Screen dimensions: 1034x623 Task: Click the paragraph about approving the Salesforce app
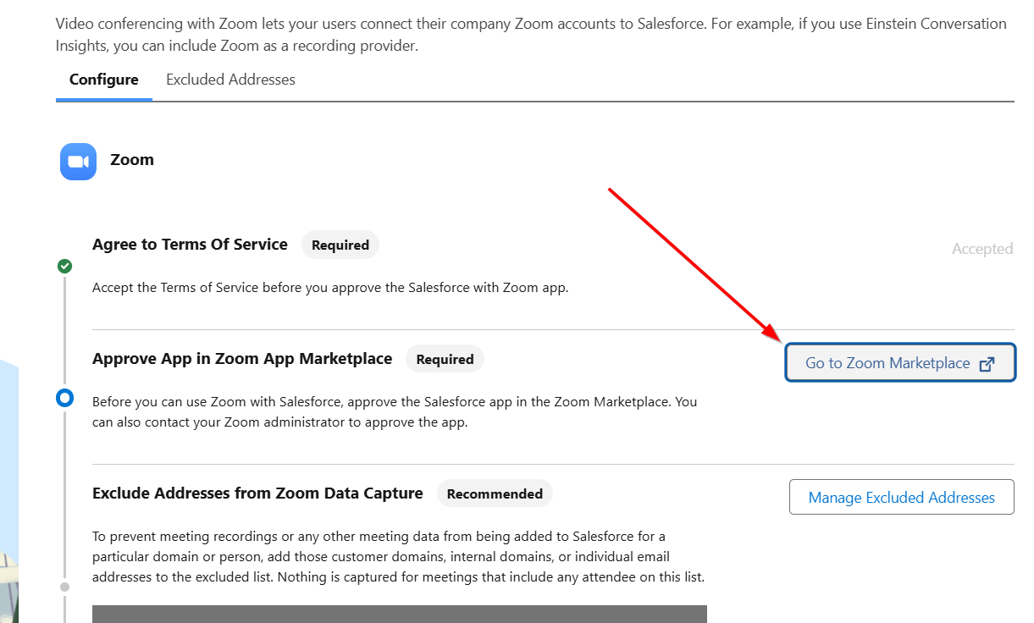(x=395, y=411)
